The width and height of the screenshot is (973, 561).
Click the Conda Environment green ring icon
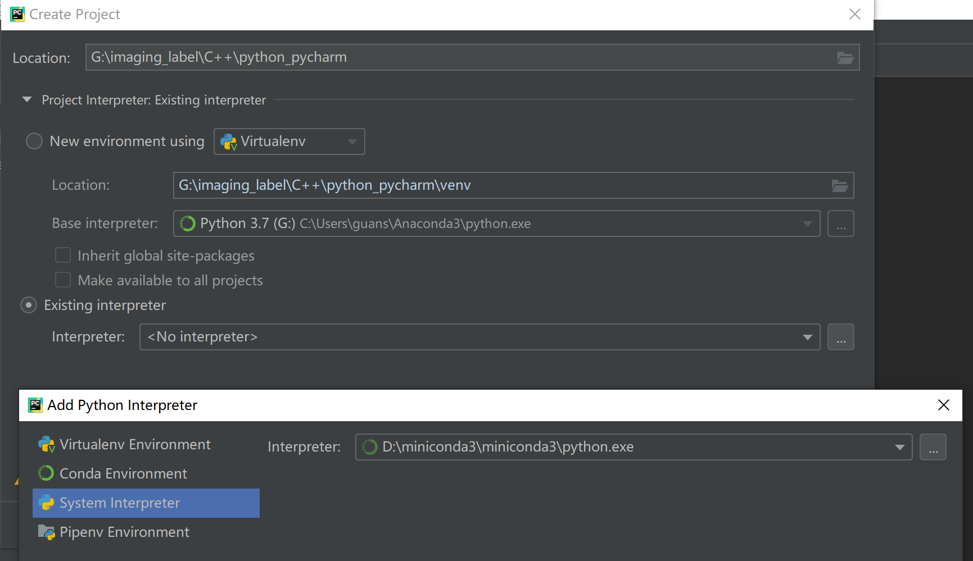(x=46, y=473)
